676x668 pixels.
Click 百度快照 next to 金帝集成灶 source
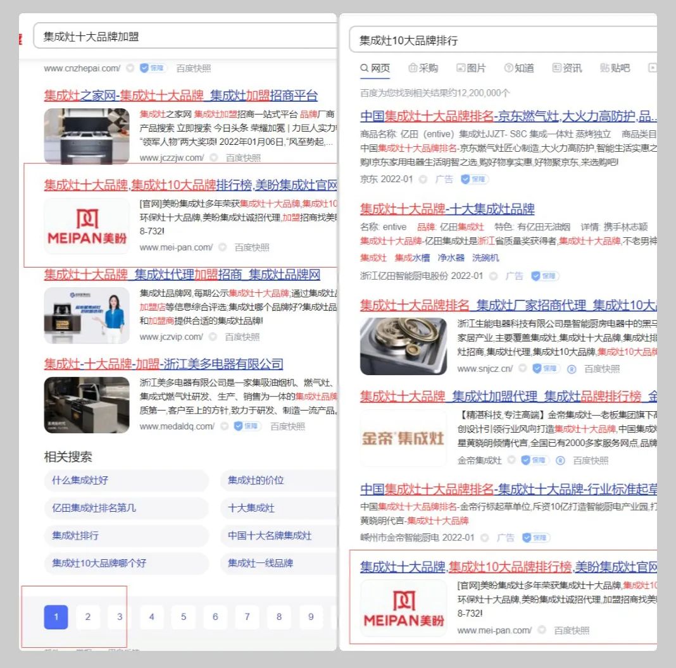(591, 461)
